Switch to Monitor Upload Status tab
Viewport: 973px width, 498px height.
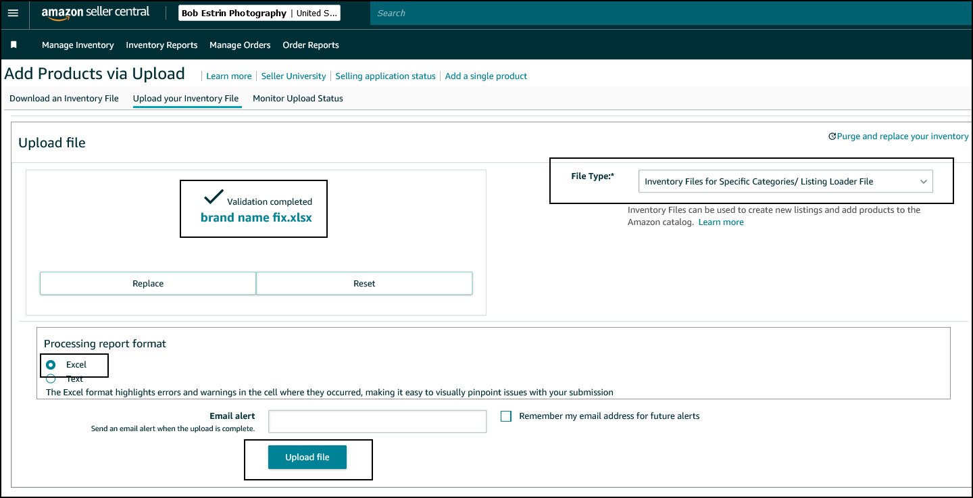click(298, 99)
